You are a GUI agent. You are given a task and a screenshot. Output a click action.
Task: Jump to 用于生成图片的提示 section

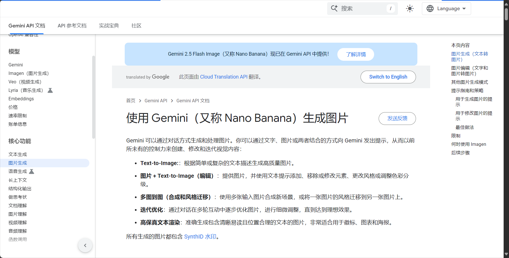tap(474, 102)
